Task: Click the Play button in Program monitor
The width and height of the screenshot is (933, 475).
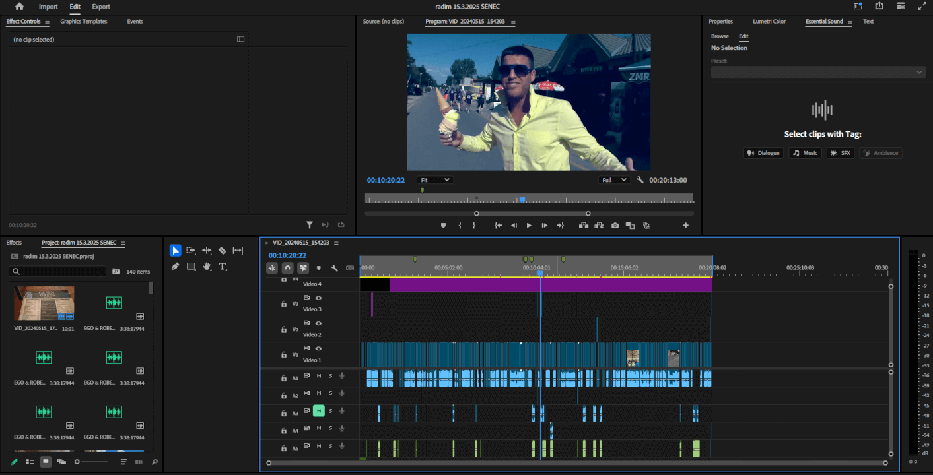Action: pos(528,225)
